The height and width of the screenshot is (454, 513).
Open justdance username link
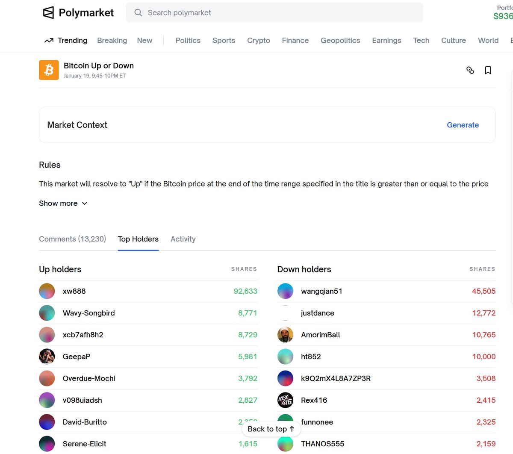318,313
